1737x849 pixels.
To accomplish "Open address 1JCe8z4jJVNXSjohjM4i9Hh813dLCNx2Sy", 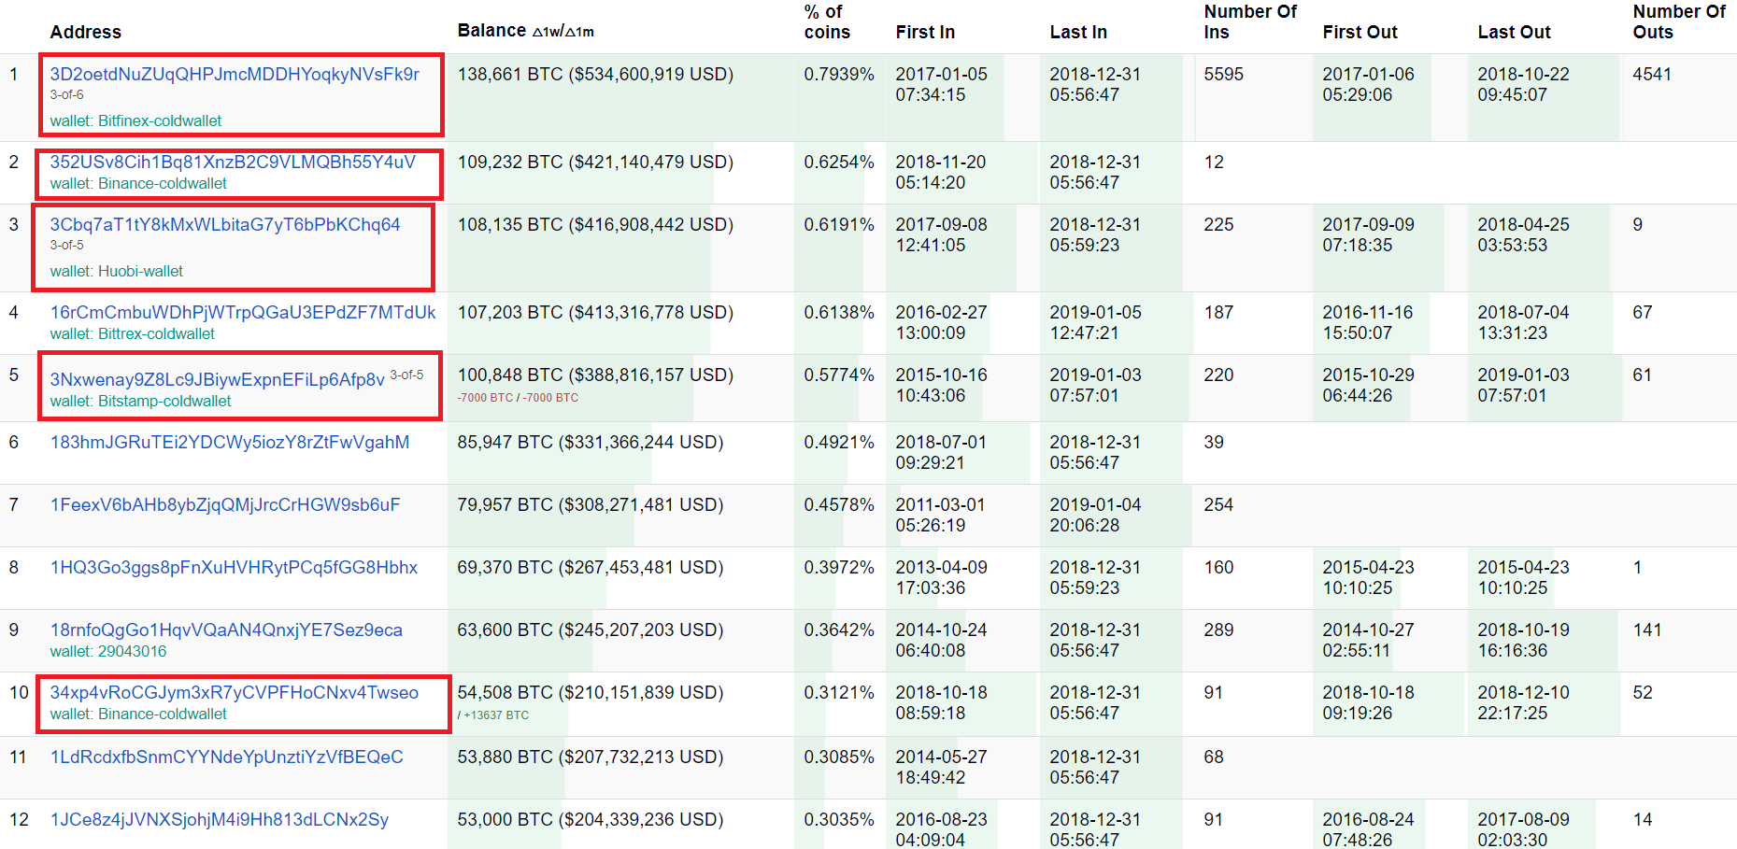I will tap(220, 819).
